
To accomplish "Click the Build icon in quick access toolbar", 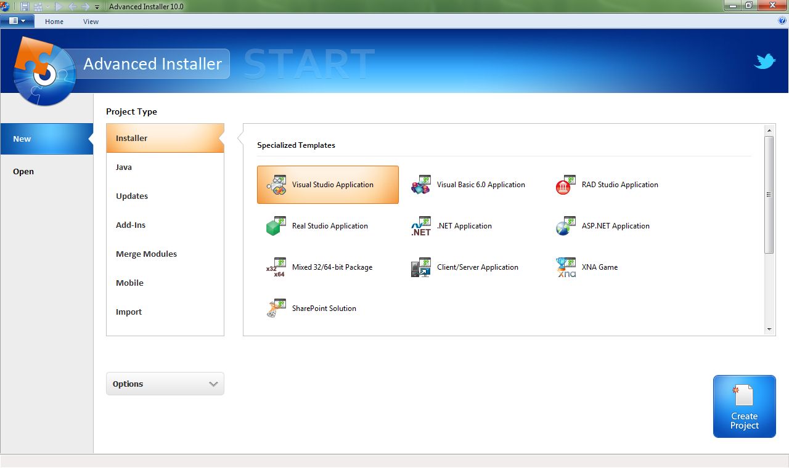I will (x=38, y=6).
